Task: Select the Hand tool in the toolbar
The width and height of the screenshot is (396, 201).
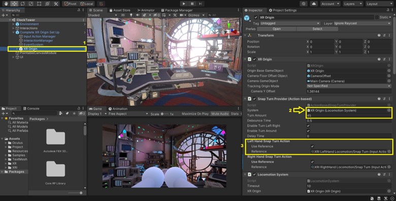Action: click(6, 4)
